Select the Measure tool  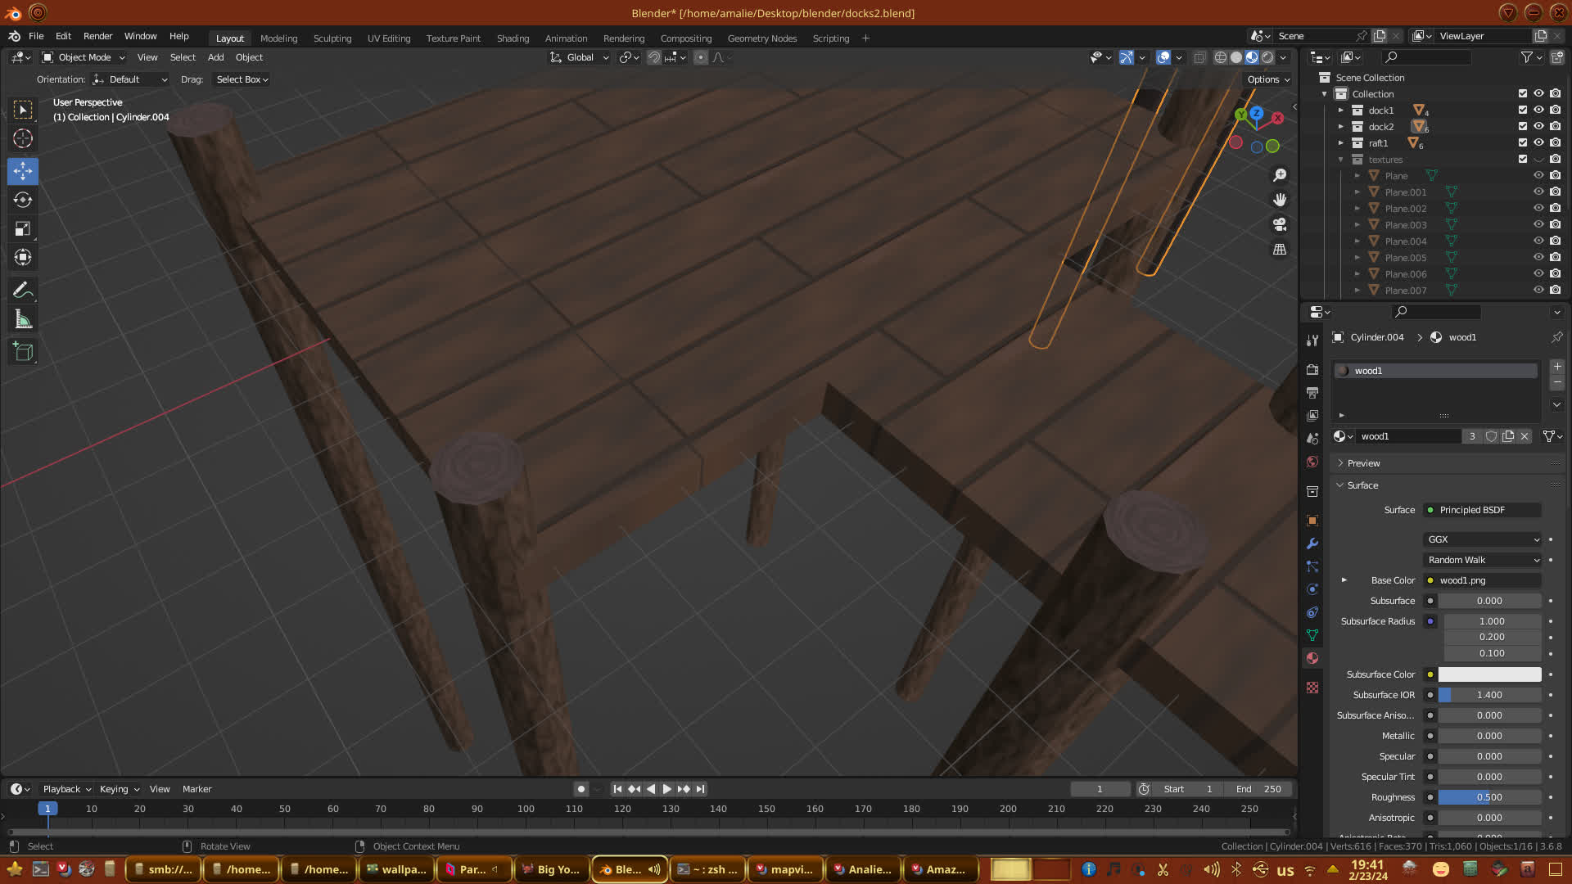tap(23, 320)
